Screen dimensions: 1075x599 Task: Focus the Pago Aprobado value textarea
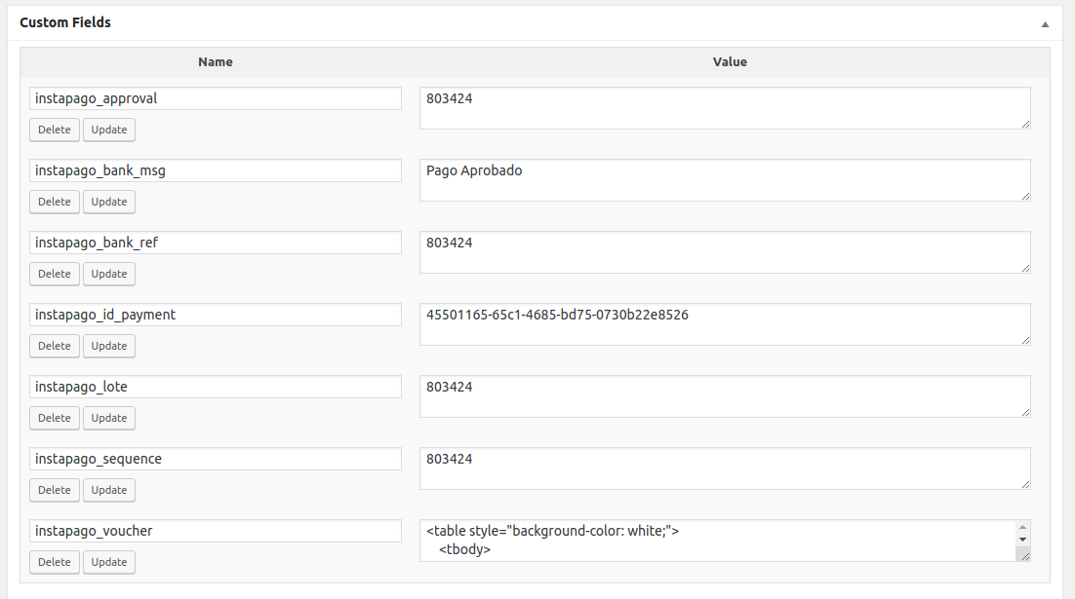(725, 180)
